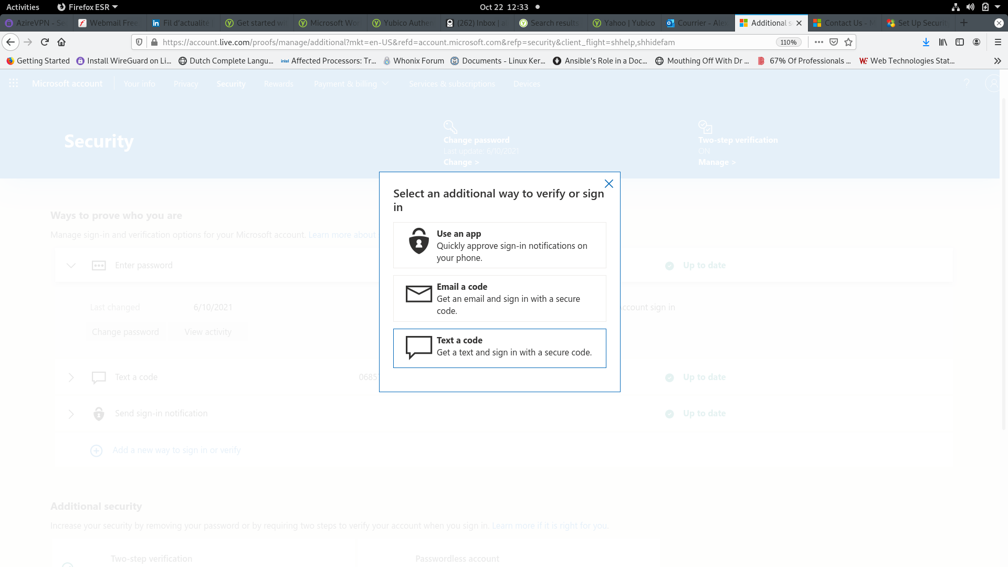Toggle the sidebar view icon
1008x567 pixels.
[x=960, y=42]
